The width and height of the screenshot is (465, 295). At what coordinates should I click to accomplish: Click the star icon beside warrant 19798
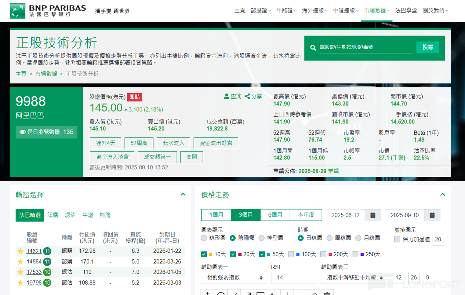click(20, 283)
